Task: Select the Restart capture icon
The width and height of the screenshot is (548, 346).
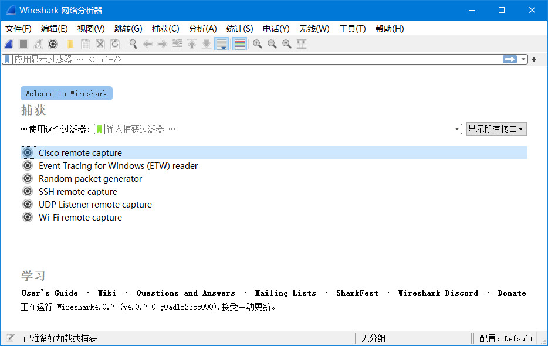Action: click(37, 44)
